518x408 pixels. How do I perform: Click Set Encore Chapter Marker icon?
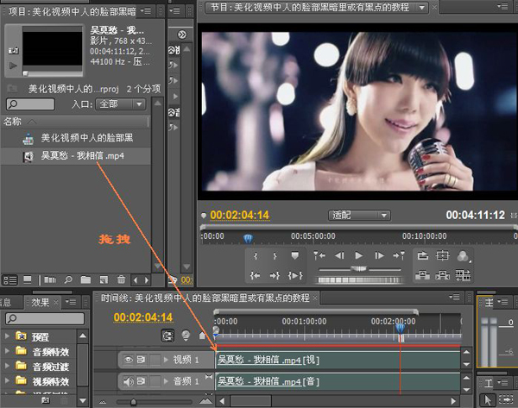186,336
